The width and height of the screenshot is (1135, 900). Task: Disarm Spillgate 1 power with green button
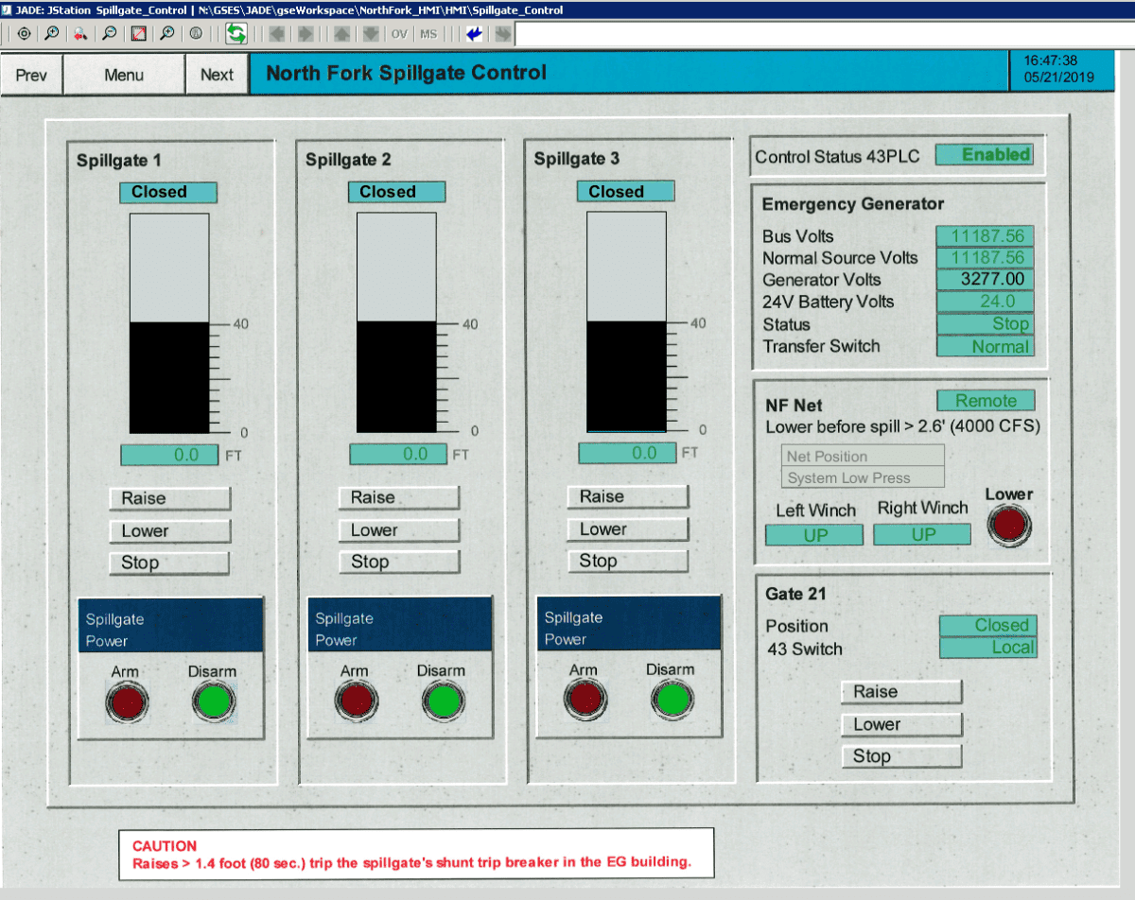tap(214, 702)
